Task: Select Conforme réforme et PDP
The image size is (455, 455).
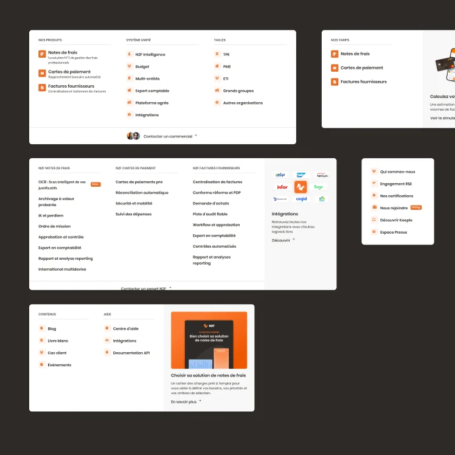Action: 217,193
